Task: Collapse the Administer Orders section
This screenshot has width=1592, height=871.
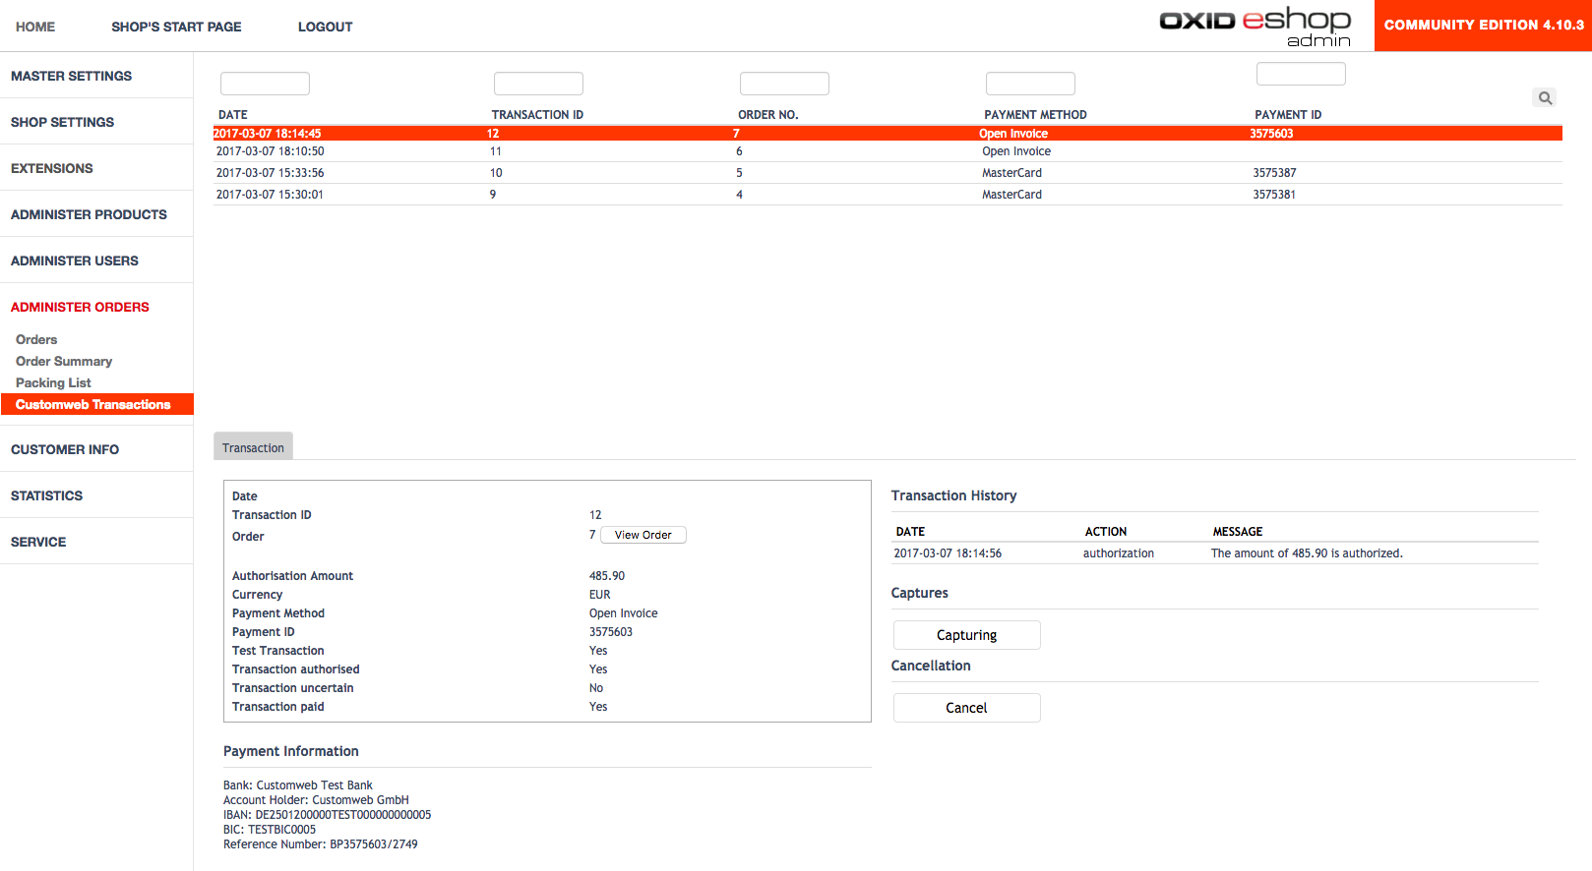Action: tap(80, 307)
